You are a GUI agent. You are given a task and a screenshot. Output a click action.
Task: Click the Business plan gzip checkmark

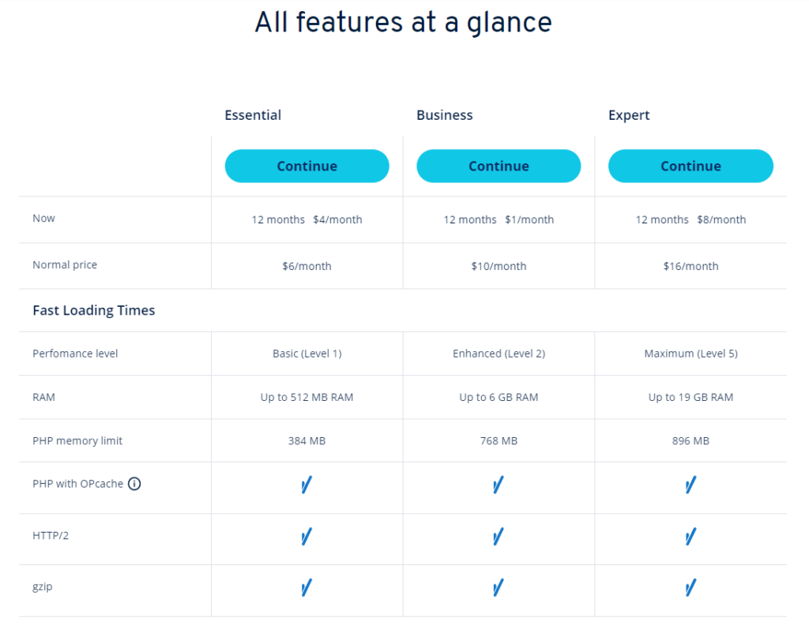pos(499,587)
